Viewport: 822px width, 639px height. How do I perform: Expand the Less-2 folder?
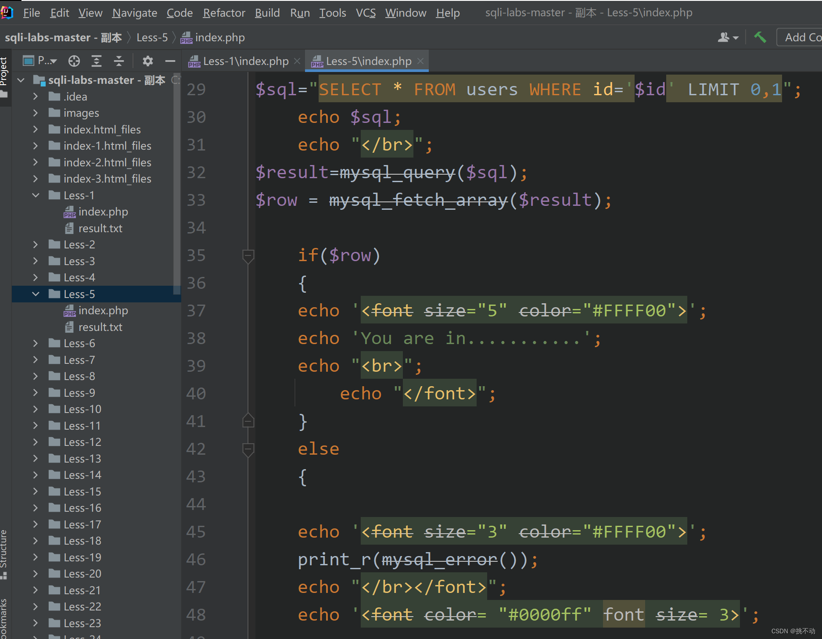(36, 245)
